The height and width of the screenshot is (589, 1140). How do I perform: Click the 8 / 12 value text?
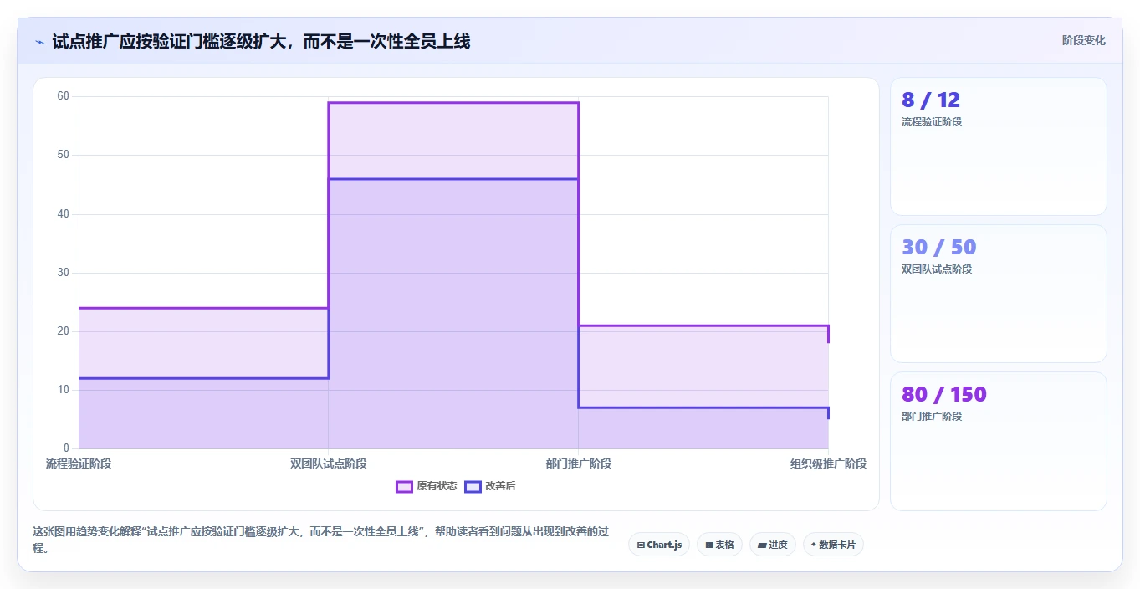pos(931,100)
